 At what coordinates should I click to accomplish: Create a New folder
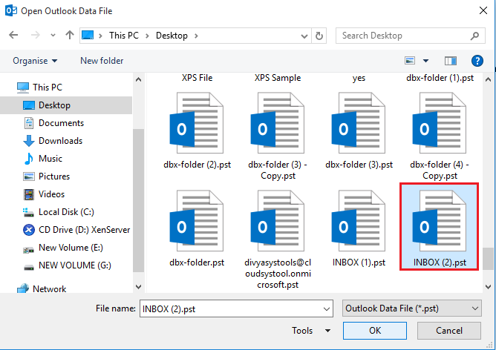pyautogui.click(x=102, y=61)
